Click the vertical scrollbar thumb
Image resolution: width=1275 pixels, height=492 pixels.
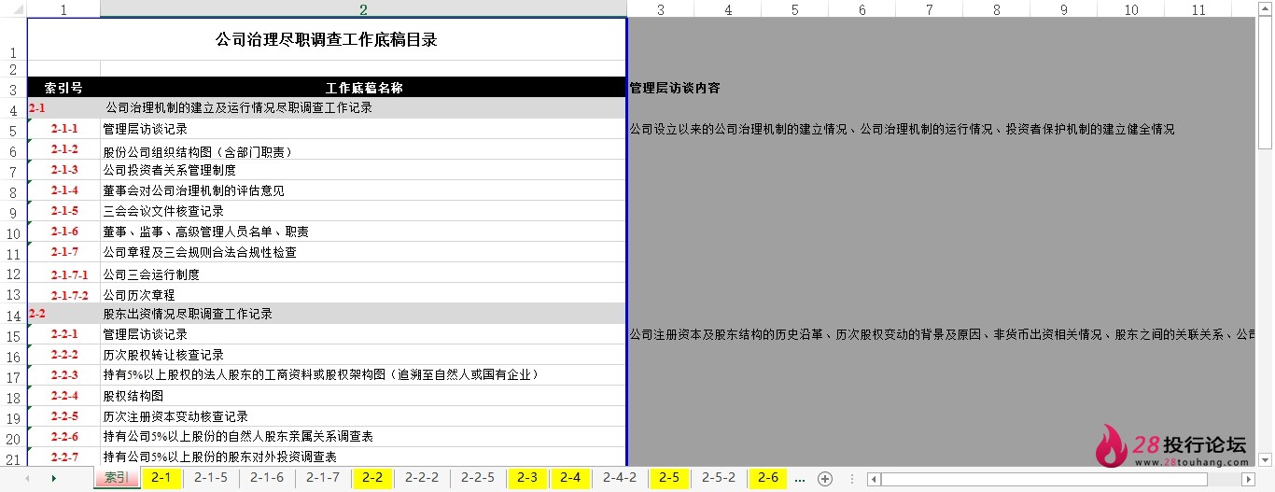1266,82
